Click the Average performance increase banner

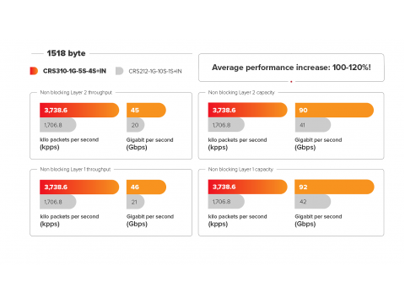[291, 68]
